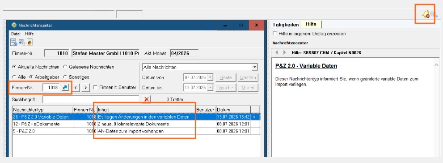This screenshot has width=443, height=163.
Task: Click the pie chart toolbar icon
Action: pyautogui.click(x=30, y=43)
